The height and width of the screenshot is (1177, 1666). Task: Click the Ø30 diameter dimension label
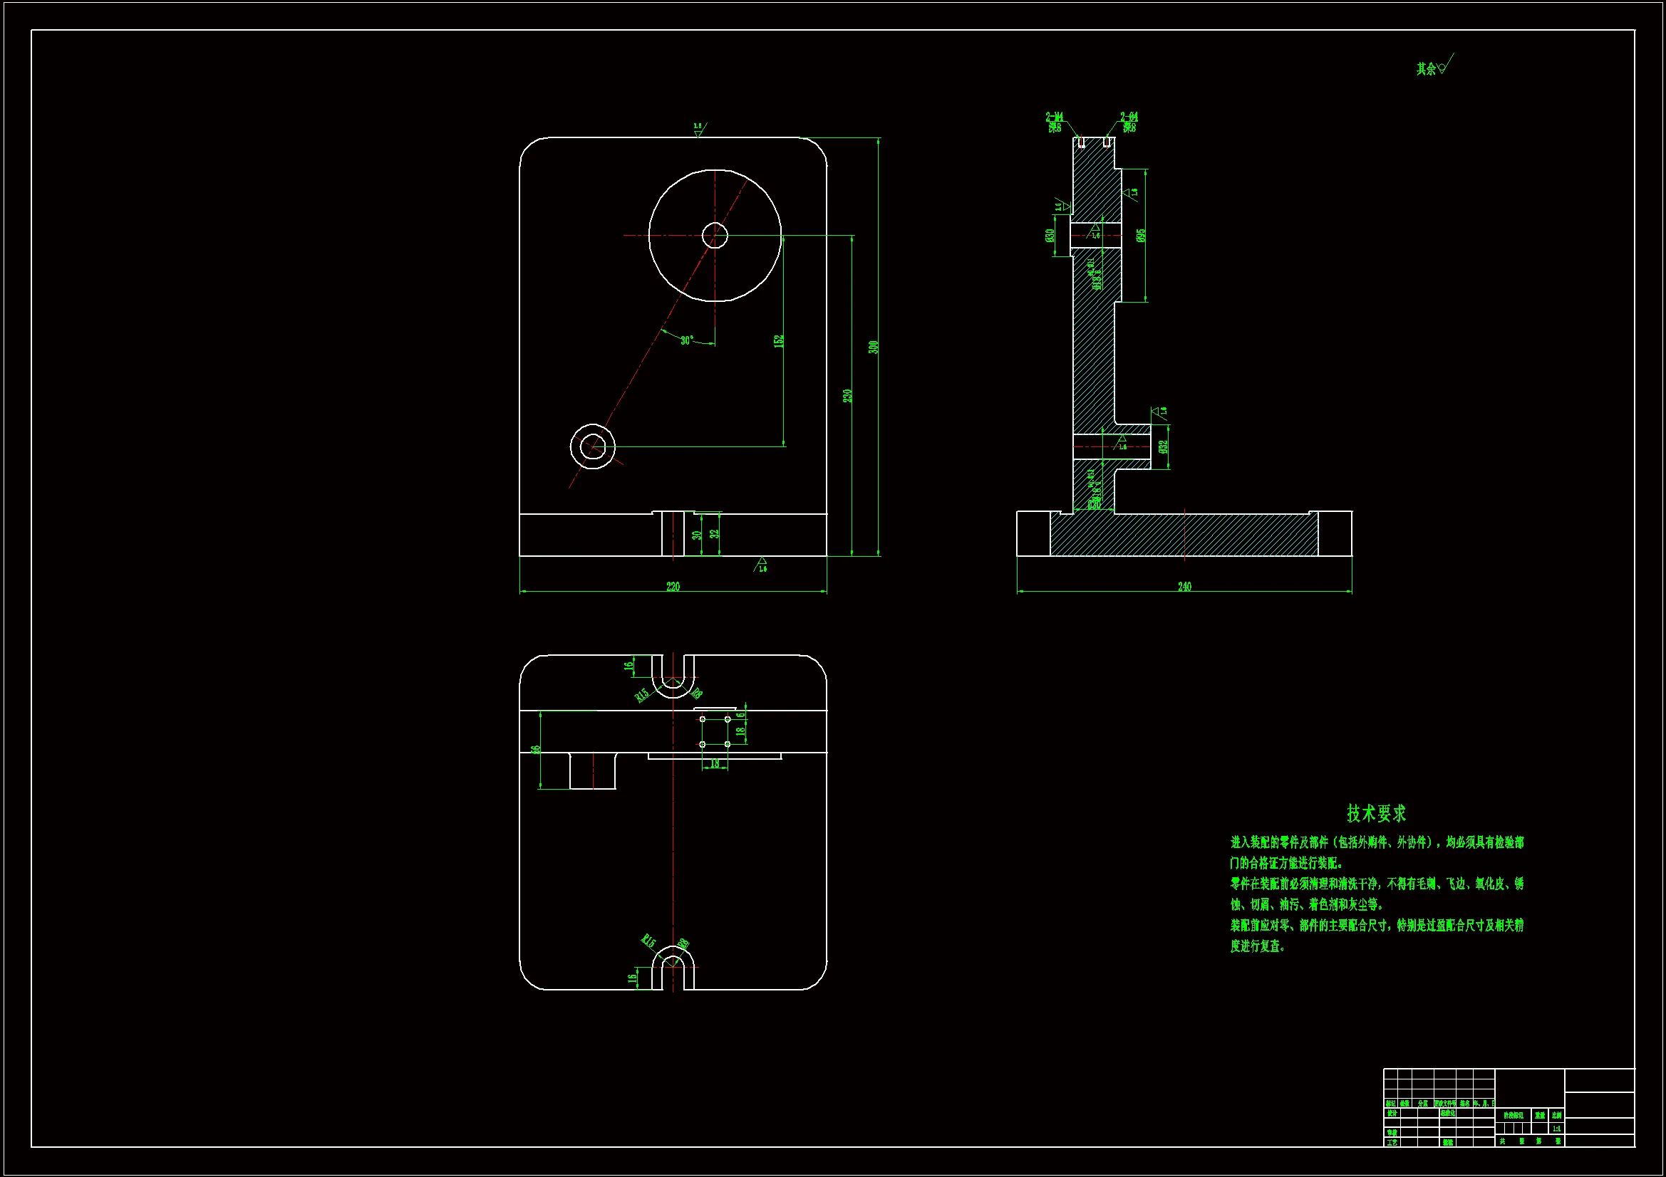pos(1049,236)
